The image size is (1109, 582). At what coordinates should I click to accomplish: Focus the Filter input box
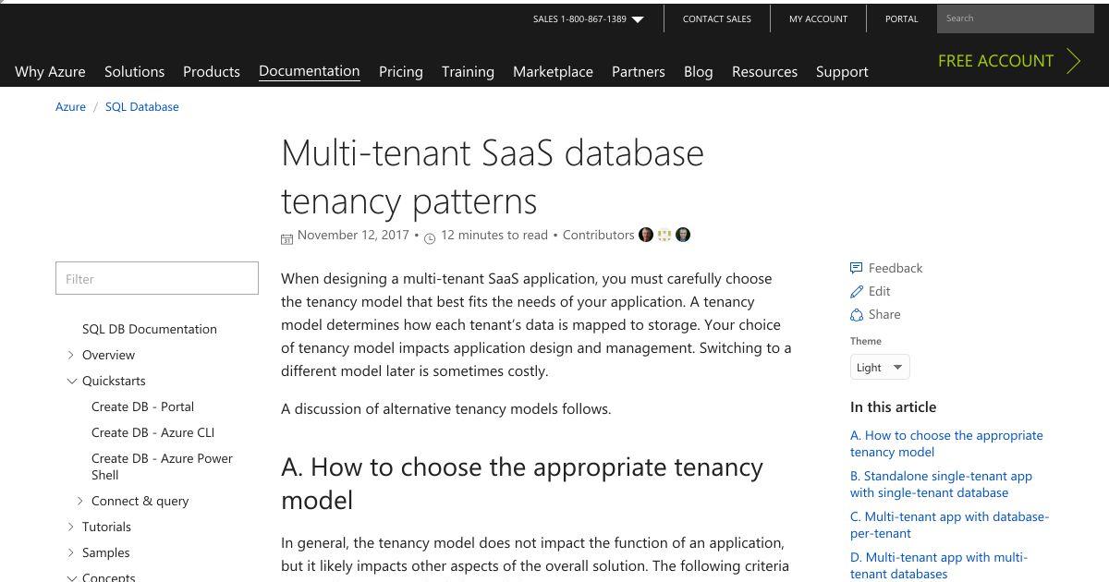(x=157, y=278)
